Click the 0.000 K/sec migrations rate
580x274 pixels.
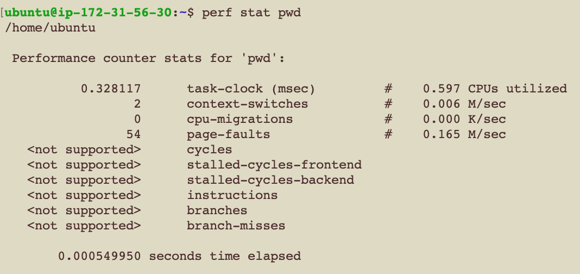[x=464, y=119]
